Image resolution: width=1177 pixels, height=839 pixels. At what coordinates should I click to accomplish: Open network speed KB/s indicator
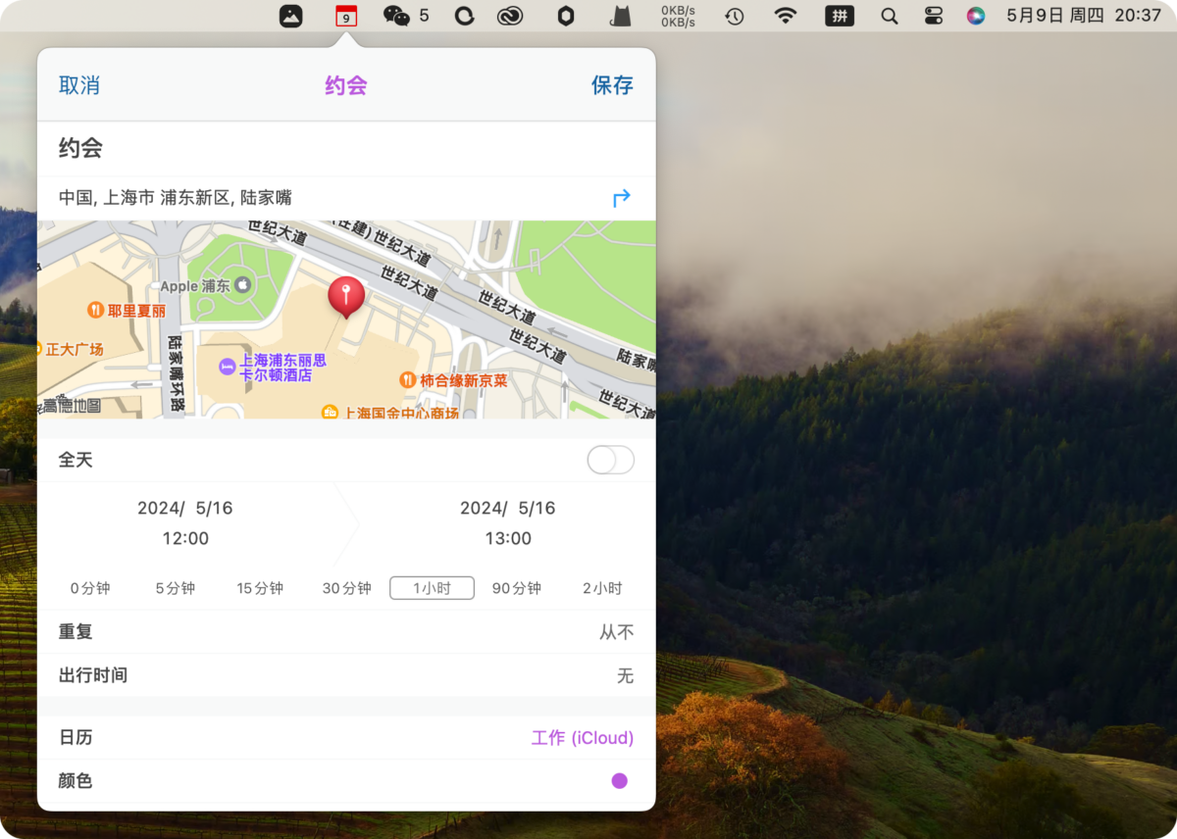click(x=679, y=16)
